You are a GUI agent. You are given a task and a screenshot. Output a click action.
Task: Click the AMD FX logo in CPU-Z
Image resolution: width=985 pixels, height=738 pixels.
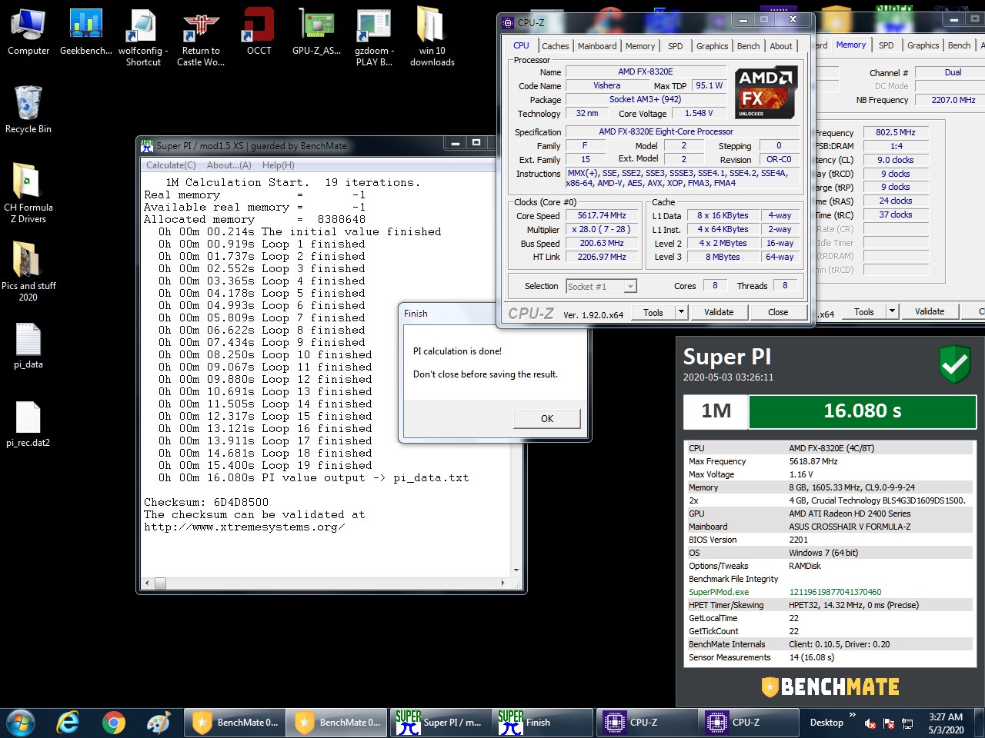(766, 92)
